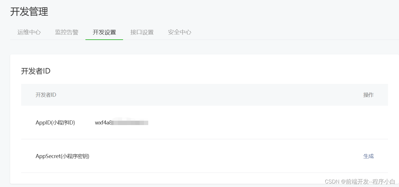Click the 生成 link to generate AppSecret
Image resolution: width=399 pixels, height=187 pixels.
tap(368, 156)
